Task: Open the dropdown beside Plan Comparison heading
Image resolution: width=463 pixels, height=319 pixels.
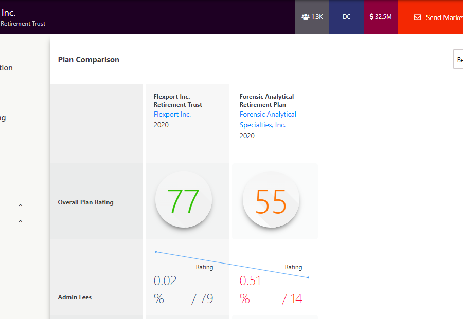Action: (458, 60)
